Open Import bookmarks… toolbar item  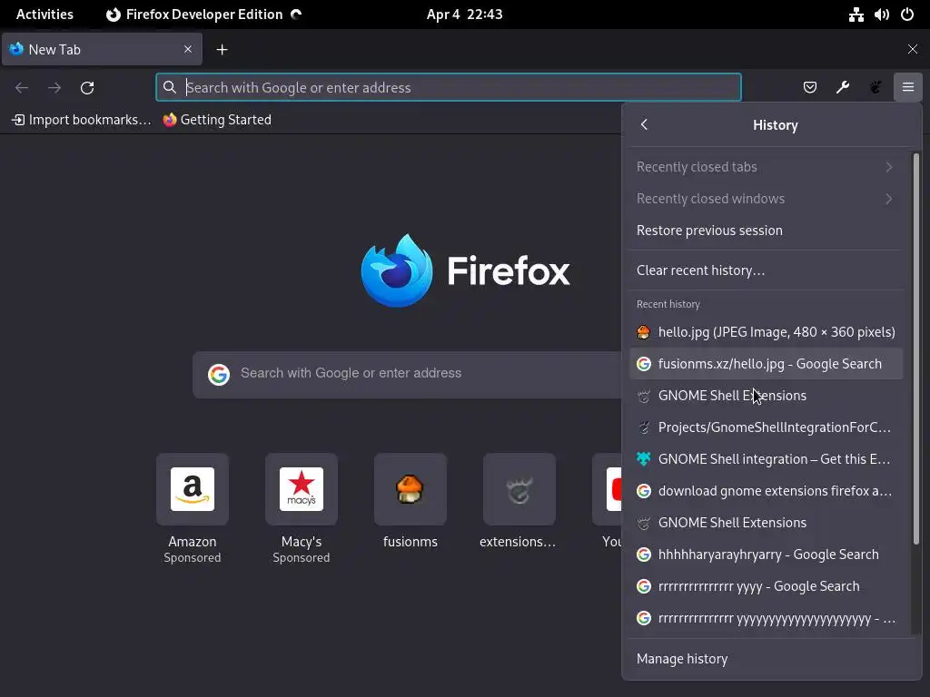click(82, 120)
